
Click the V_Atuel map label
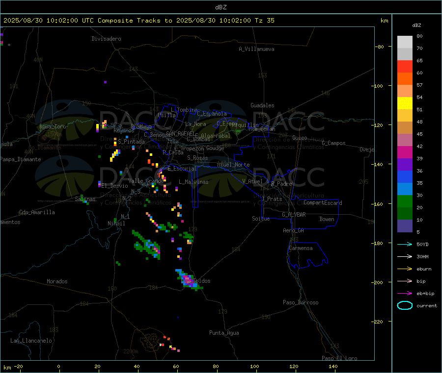252,181
